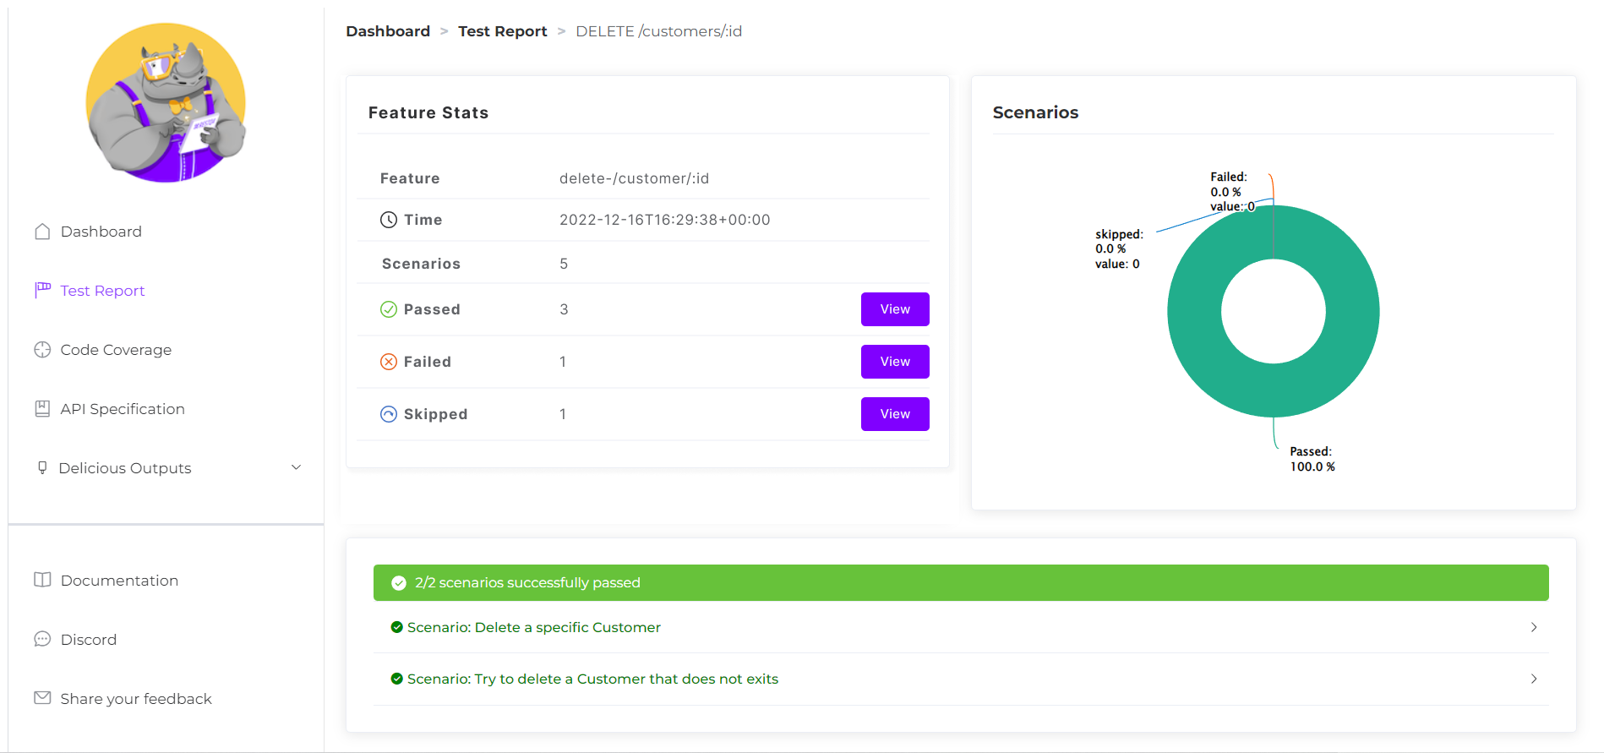Go to Dashboard breadcrumb
The image size is (1604, 753).
[x=388, y=31]
